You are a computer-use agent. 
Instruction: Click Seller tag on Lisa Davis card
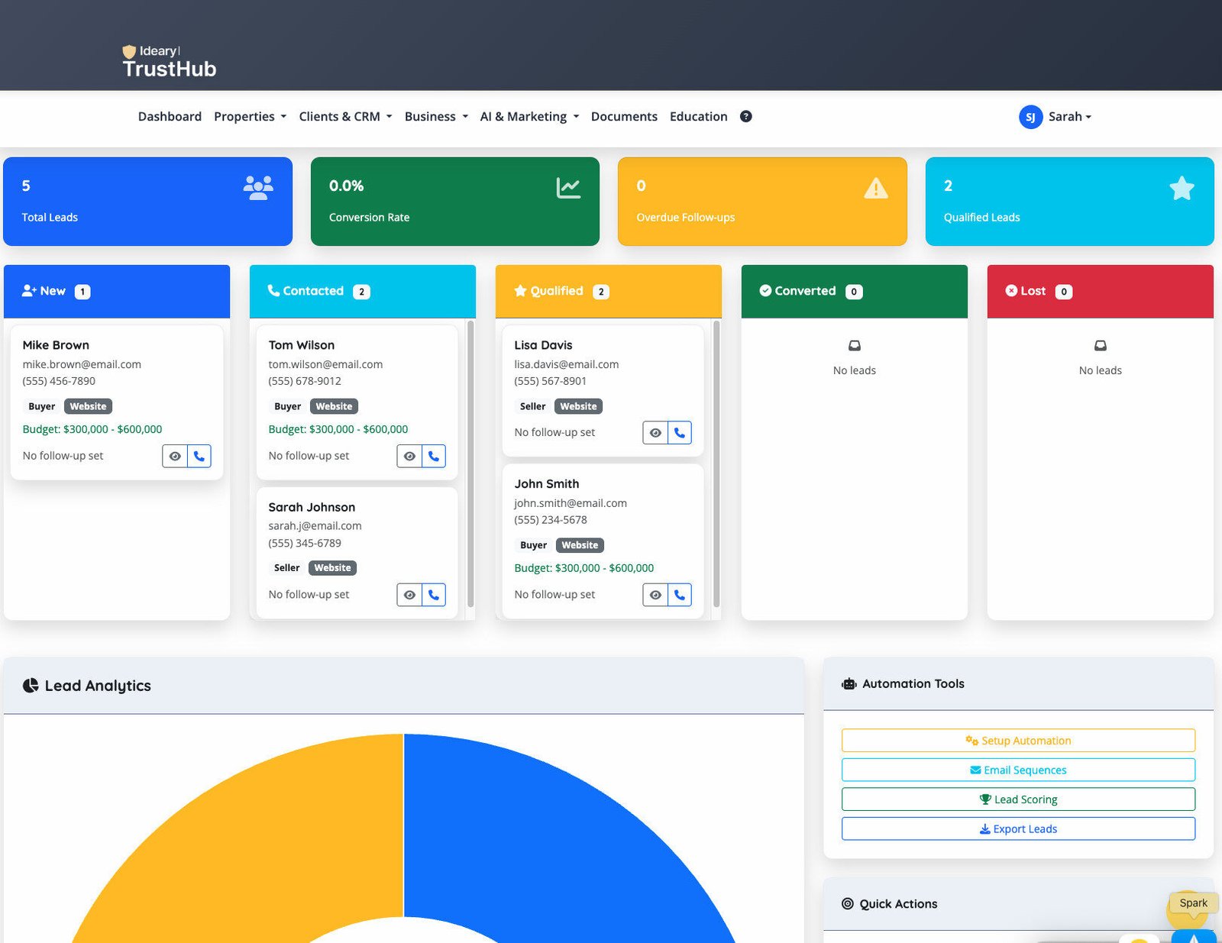point(532,406)
